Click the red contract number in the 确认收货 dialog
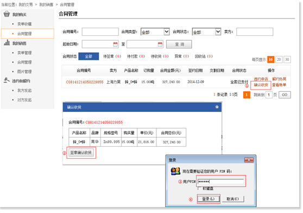Viewport: 303px width, 213px height. click(104, 122)
